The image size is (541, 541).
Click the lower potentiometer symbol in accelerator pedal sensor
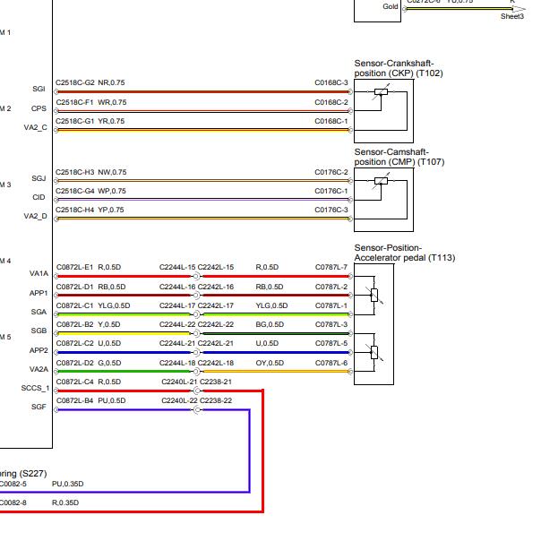(374, 352)
